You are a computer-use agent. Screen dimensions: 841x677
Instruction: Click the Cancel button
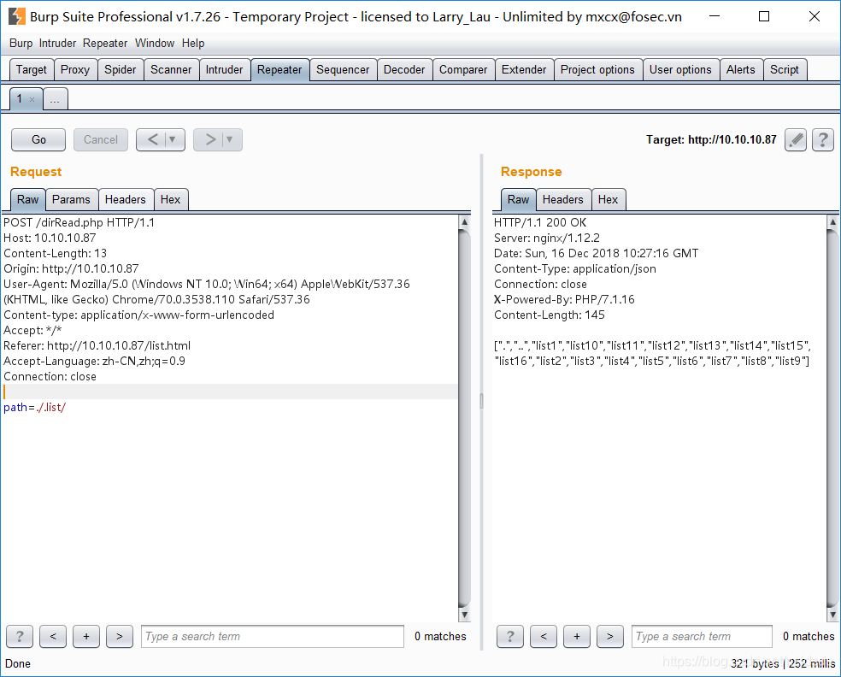point(101,139)
